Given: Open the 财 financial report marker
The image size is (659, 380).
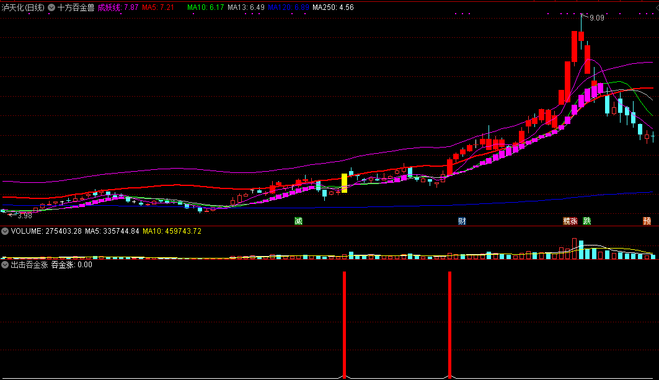Looking at the screenshot, I should pos(462,221).
